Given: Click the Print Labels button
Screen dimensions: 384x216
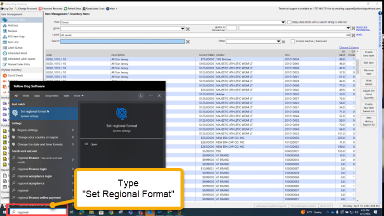Looking at the screenshot, I should [368, 82].
